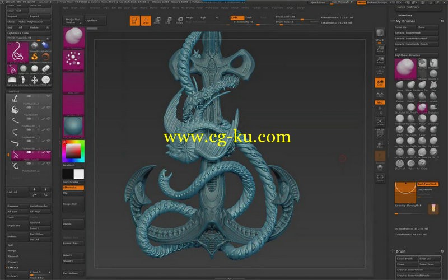Viewport: 448px width, 280px height.
Task: Open the dots stroke type selector
Action: pos(74,60)
